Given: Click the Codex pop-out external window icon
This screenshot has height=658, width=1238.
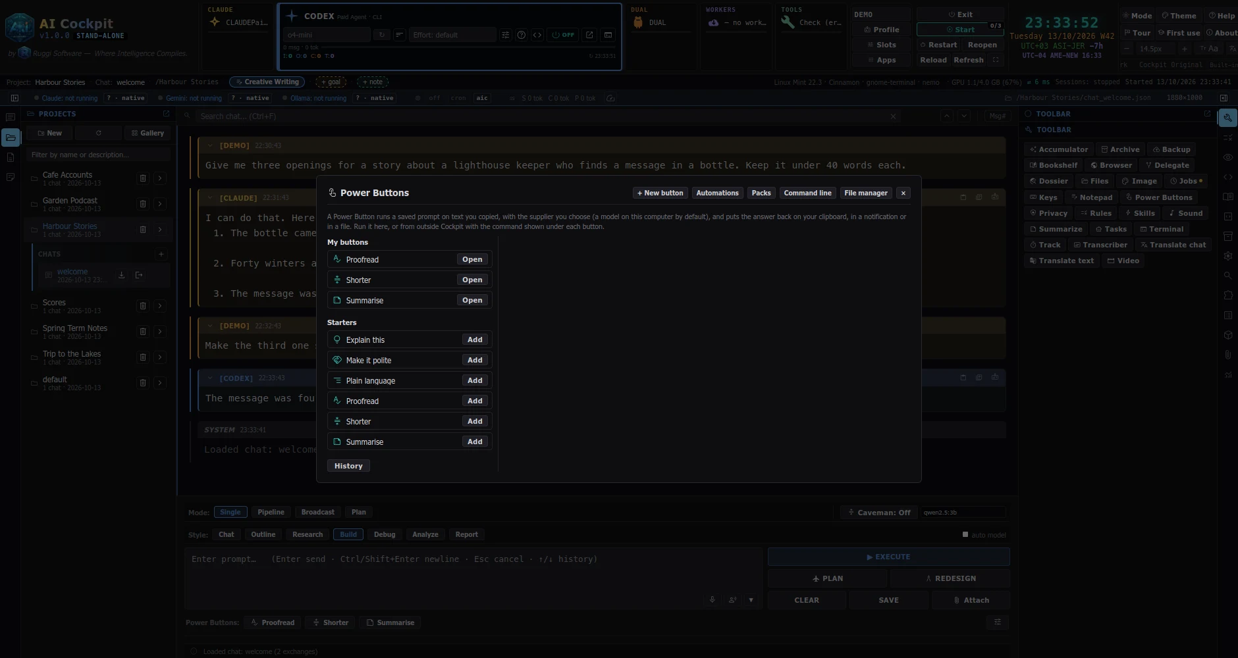Looking at the screenshot, I should point(589,35).
